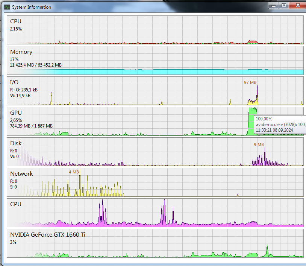Close the System Information window
The height and width of the screenshot is (266, 306).
point(298,6)
